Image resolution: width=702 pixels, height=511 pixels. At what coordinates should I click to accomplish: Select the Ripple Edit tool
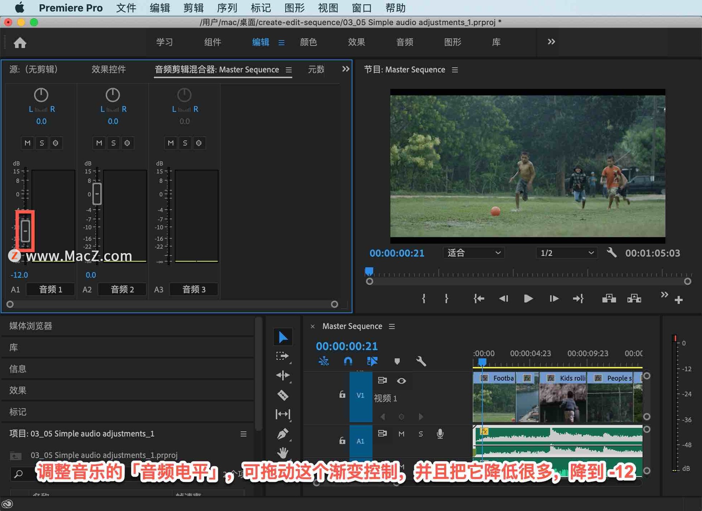(x=283, y=375)
